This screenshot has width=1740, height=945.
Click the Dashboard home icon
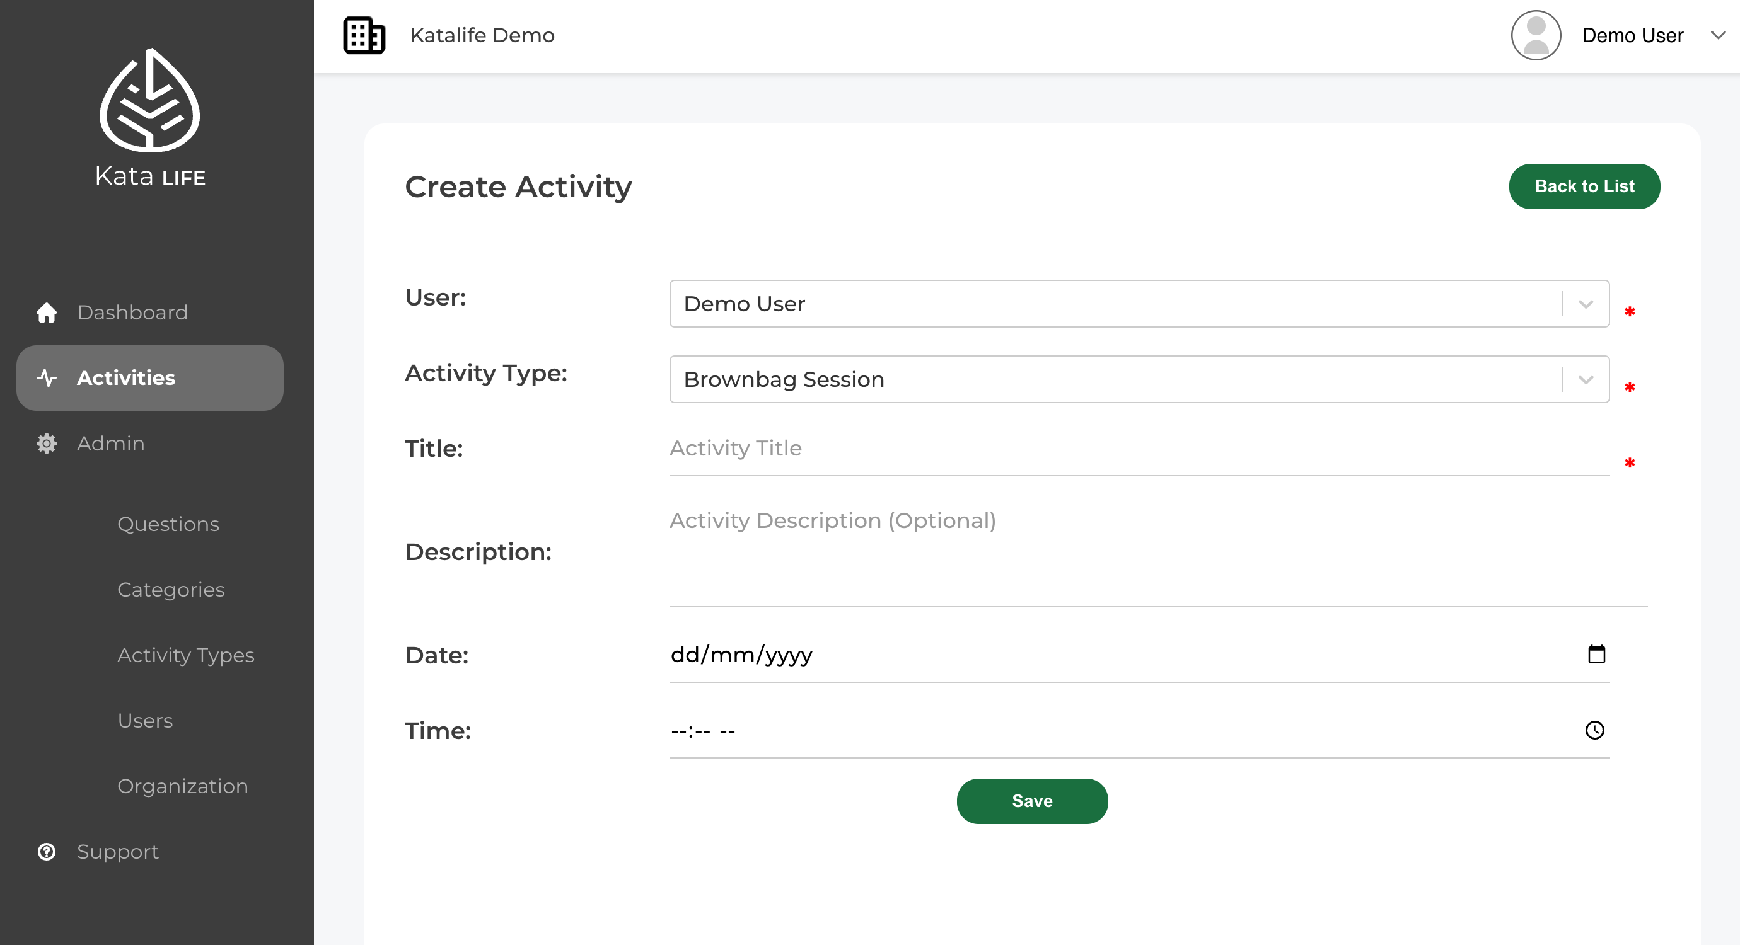coord(47,312)
